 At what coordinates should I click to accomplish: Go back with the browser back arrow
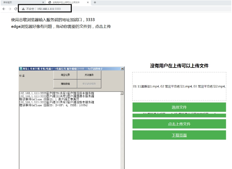tap(4, 9)
